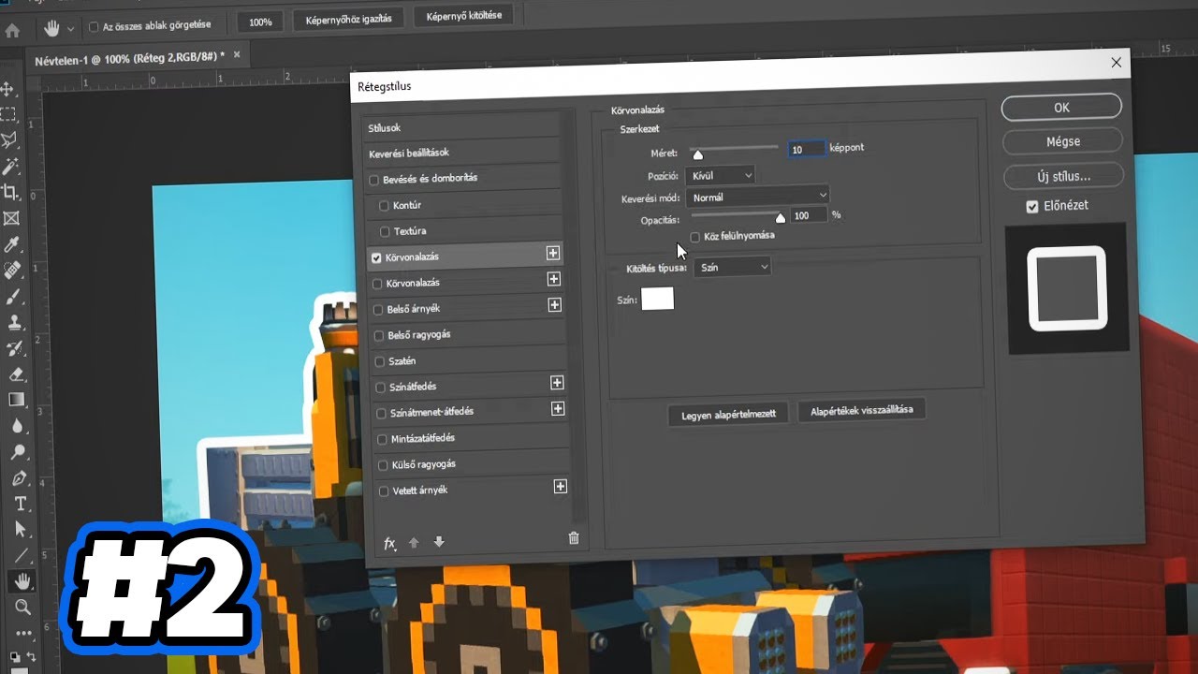Click the OK button

(1061, 107)
